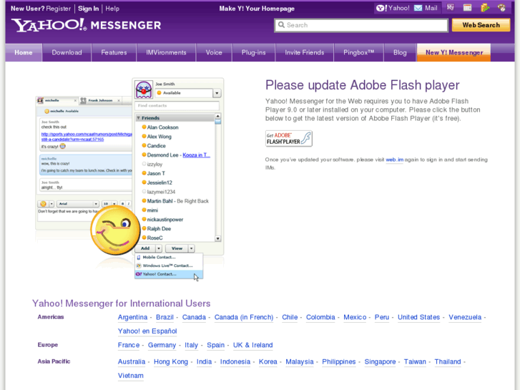Screen dimensions: 520x390
Task: Open the Vietnam link
Action: point(131,376)
